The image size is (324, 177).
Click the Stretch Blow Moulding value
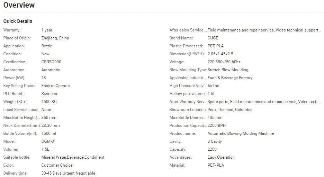(x=228, y=70)
